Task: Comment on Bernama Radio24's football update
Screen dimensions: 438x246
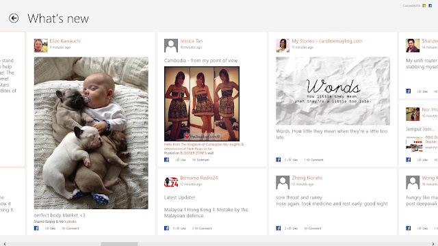Action: (x=202, y=228)
